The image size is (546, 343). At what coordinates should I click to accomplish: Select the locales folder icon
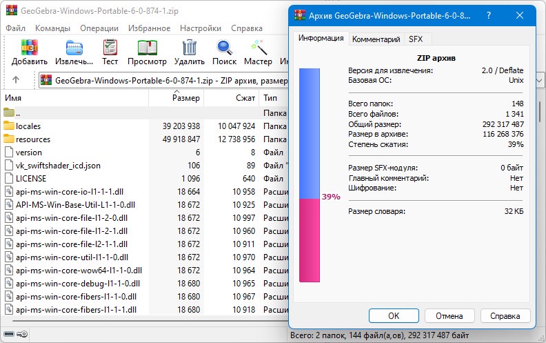pyautogui.click(x=9, y=126)
